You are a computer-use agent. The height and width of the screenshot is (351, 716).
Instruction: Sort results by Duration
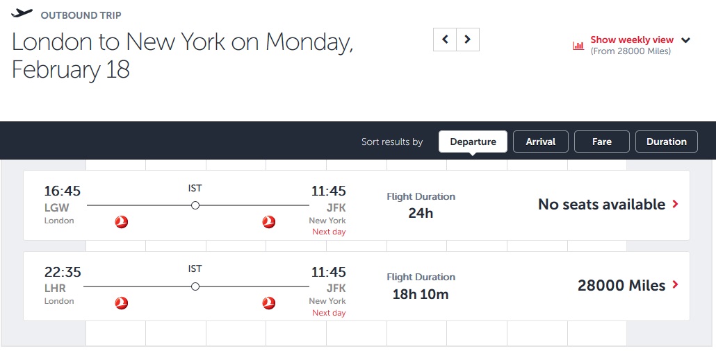click(666, 142)
